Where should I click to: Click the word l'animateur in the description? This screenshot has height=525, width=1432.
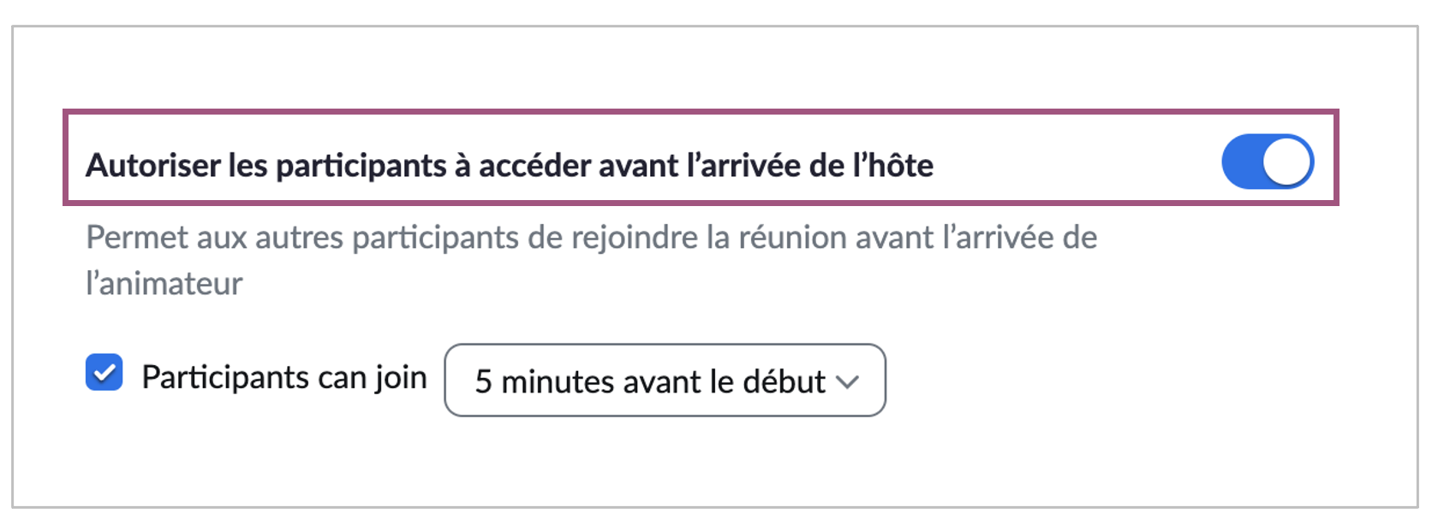pyautogui.click(x=164, y=284)
